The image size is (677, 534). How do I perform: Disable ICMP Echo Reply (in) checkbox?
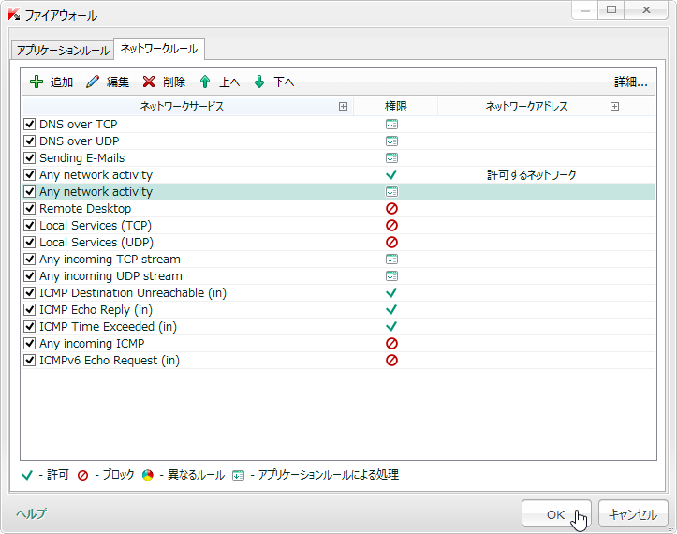[x=29, y=310]
